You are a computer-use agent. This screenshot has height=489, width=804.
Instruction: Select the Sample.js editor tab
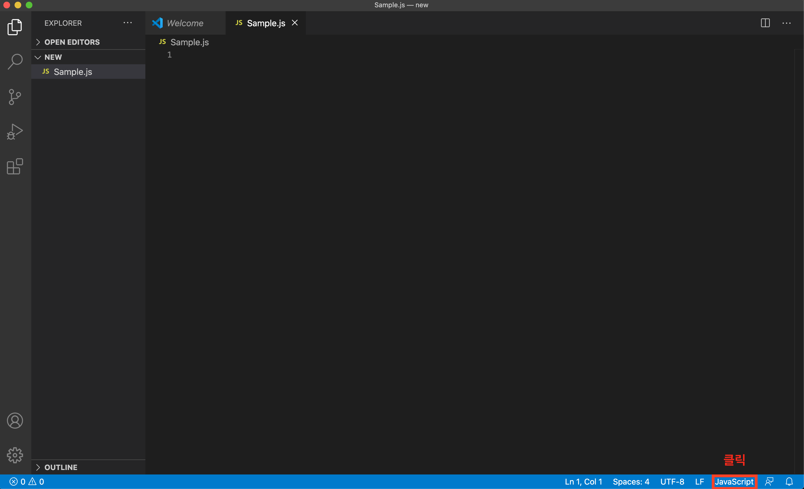point(266,23)
